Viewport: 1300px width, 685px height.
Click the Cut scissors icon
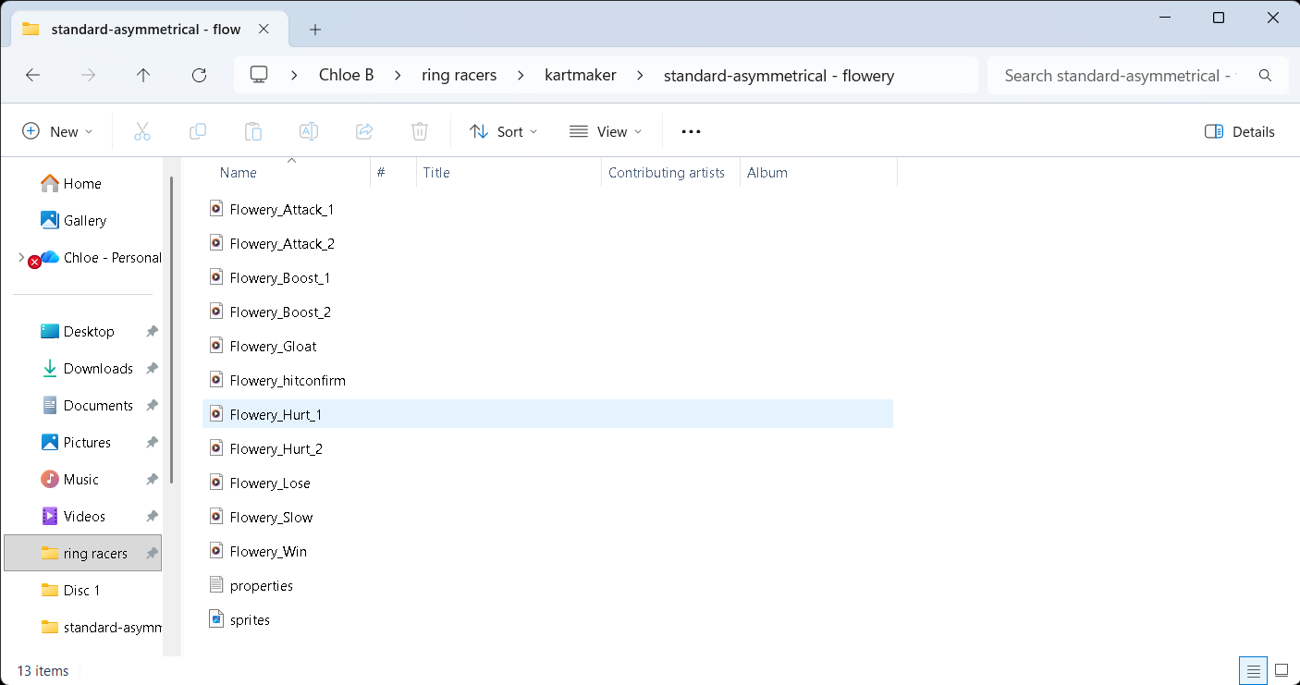pyautogui.click(x=142, y=131)
